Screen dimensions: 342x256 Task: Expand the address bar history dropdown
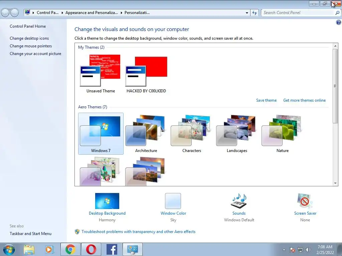247,13
